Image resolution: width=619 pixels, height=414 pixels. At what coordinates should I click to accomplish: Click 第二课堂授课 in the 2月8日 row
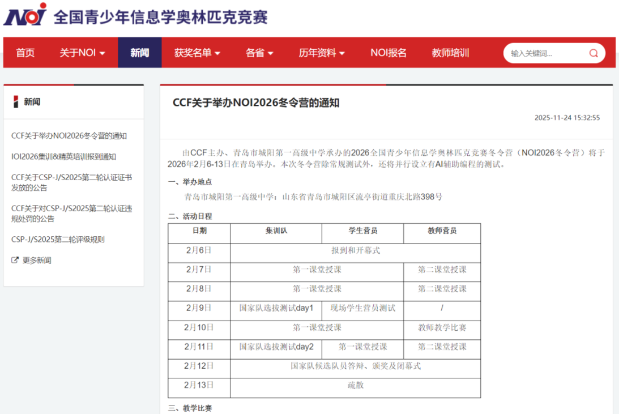click(442, 288)
